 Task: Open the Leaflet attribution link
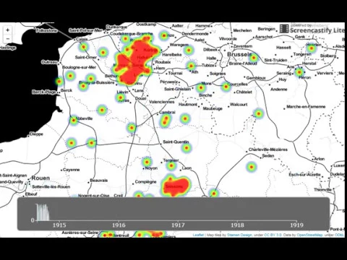coord(198,235)
